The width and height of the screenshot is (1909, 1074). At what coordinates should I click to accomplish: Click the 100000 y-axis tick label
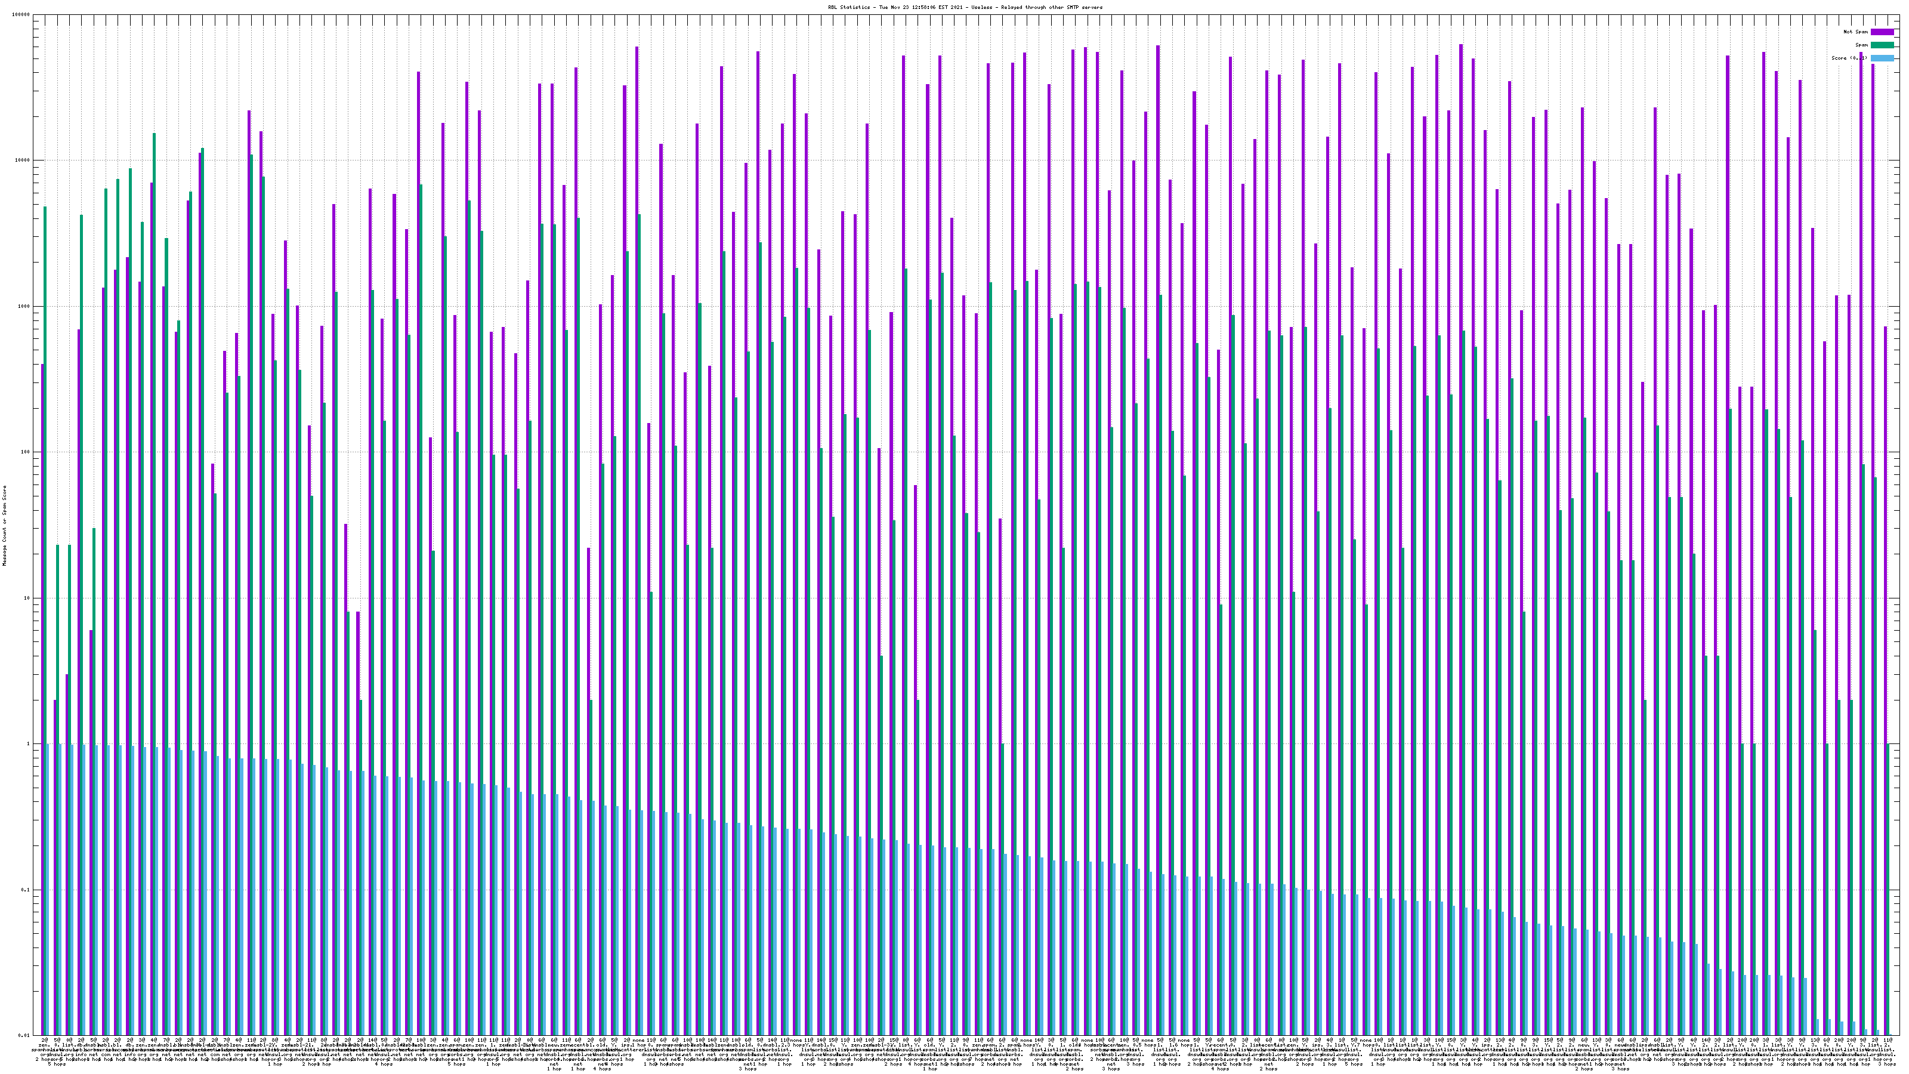click(x=21, y=15)
